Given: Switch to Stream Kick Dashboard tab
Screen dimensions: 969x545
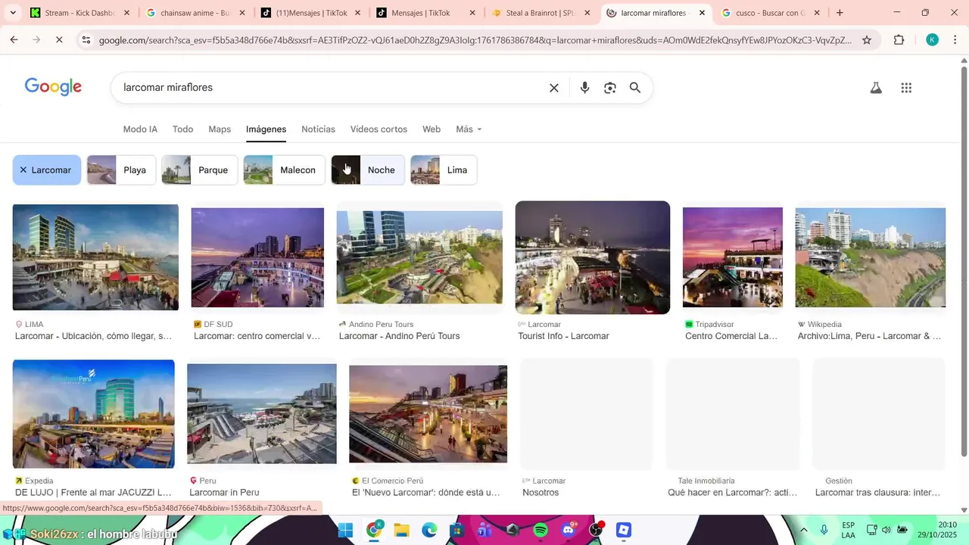Looking at the screenshot, I should (x=79, y=13).
